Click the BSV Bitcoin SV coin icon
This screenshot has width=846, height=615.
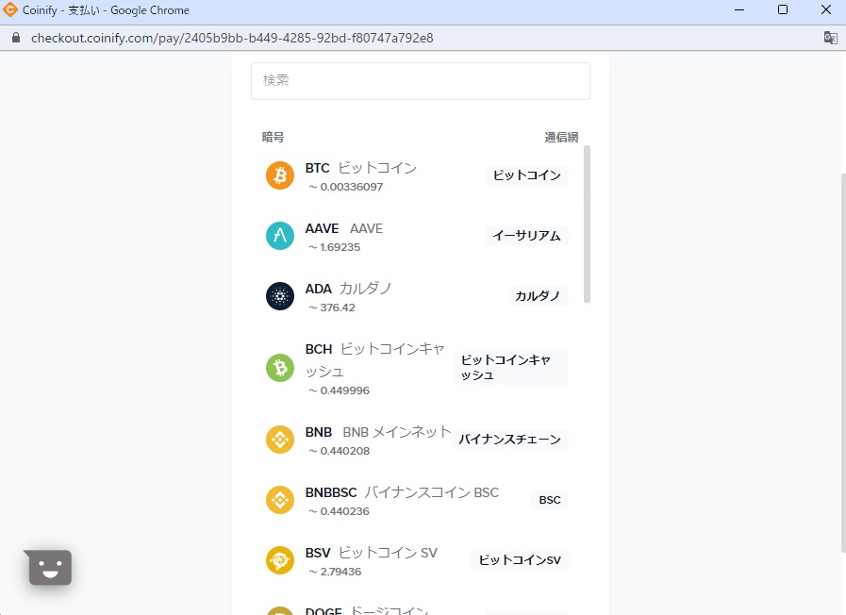pyautogui.click(x=280, y=560)
